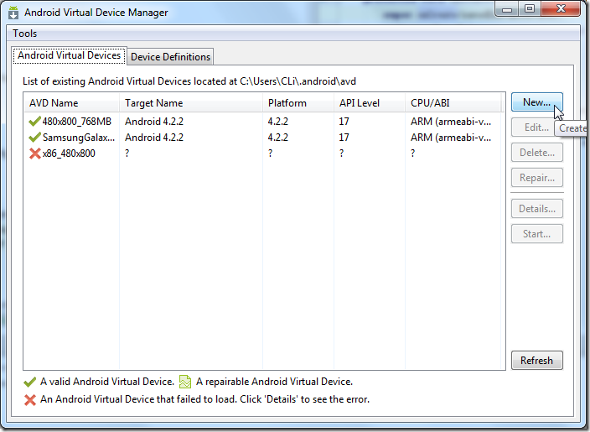Click the green checkmark beside SamsungGalax... AVD
Image resolution: width=590 pixels, height=432 pixels.
(x=34, y=137)
